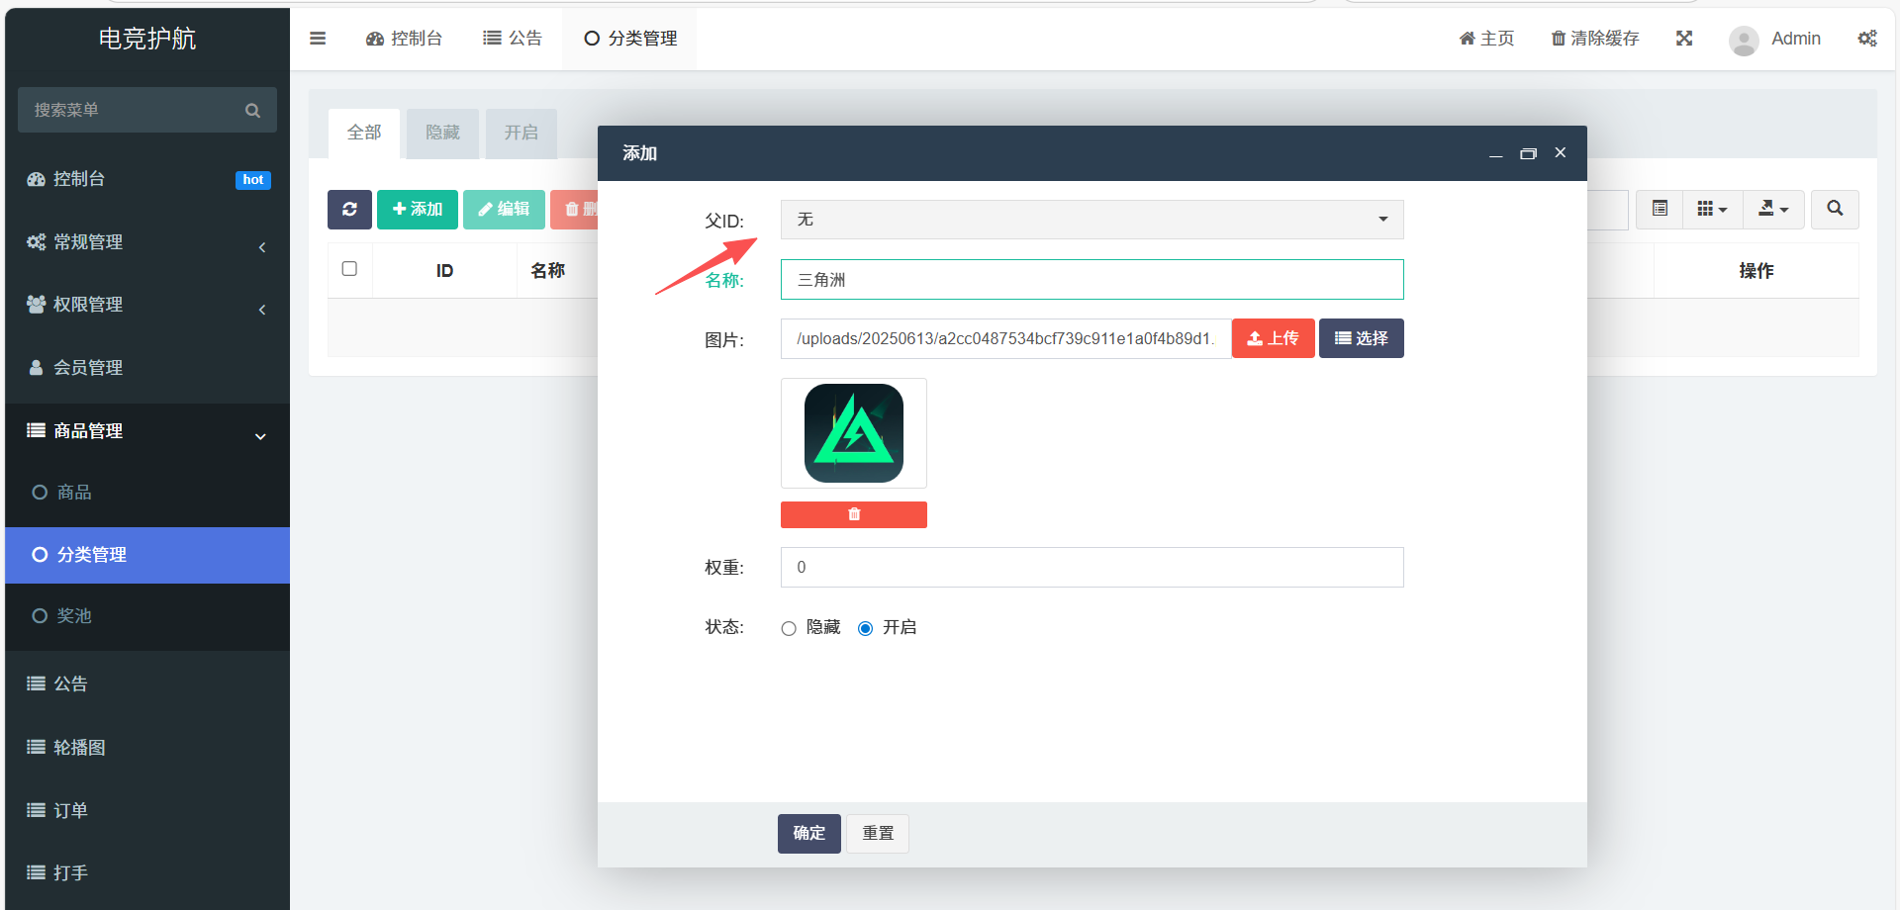The image size is (1900, 910).
Task: Click the 确定 button to submit
Action: (808, 833)
